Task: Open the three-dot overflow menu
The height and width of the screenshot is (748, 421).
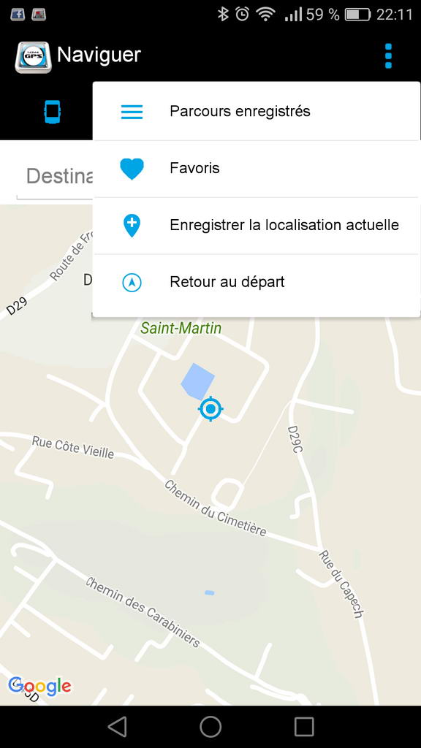Action: (388, 56)
